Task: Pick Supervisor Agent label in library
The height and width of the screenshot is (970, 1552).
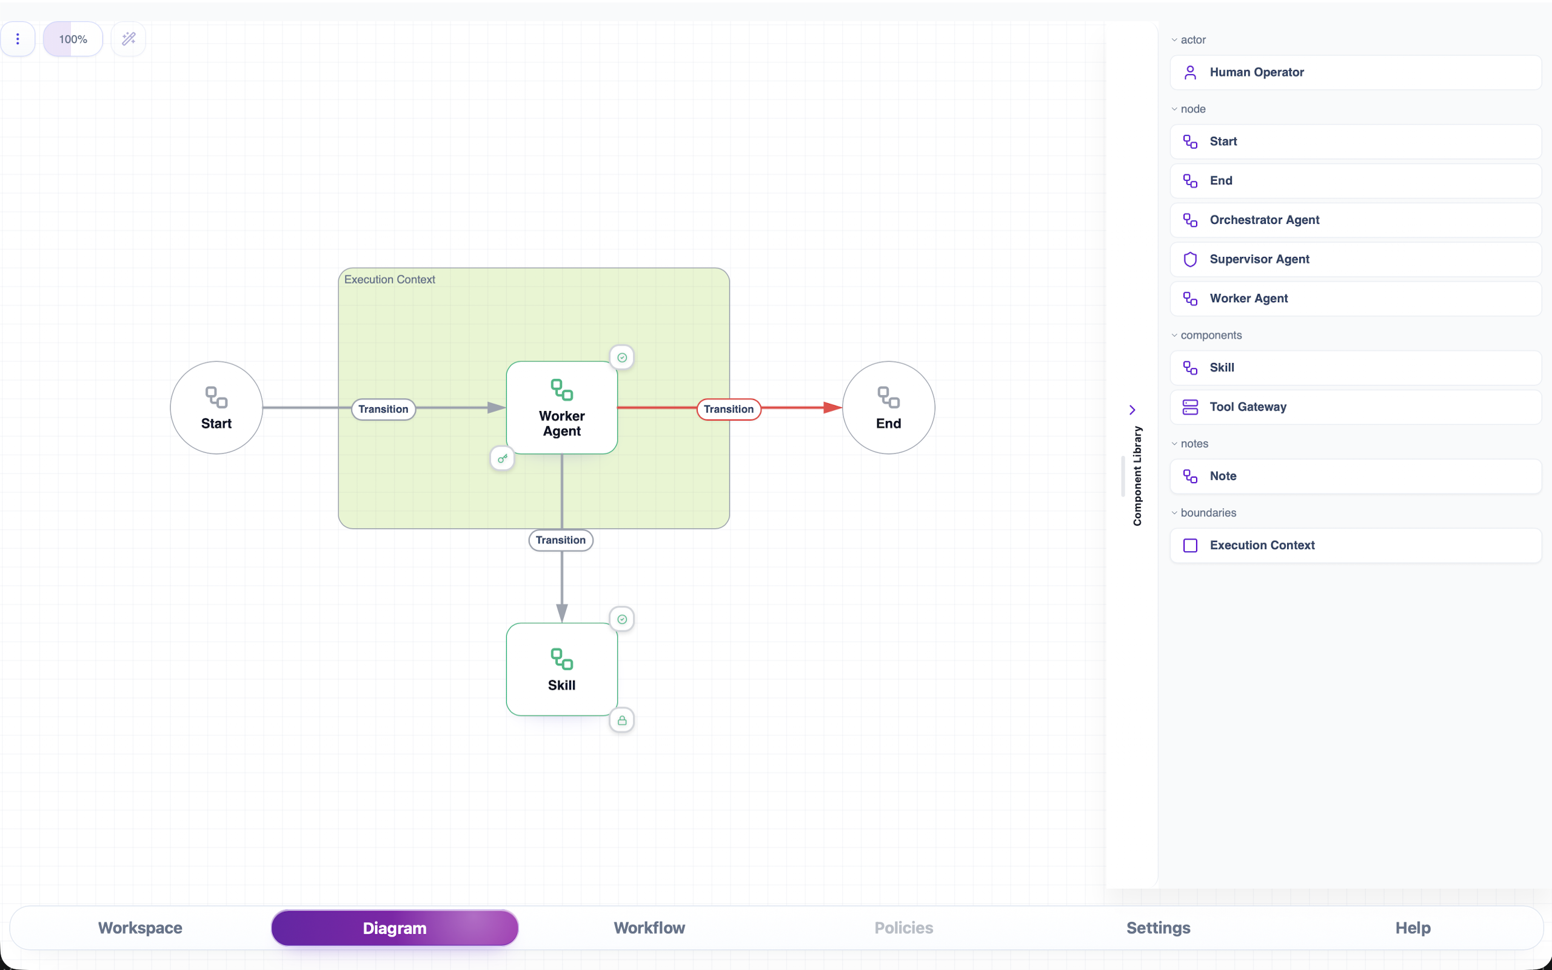Action: tap(1259, 259)
